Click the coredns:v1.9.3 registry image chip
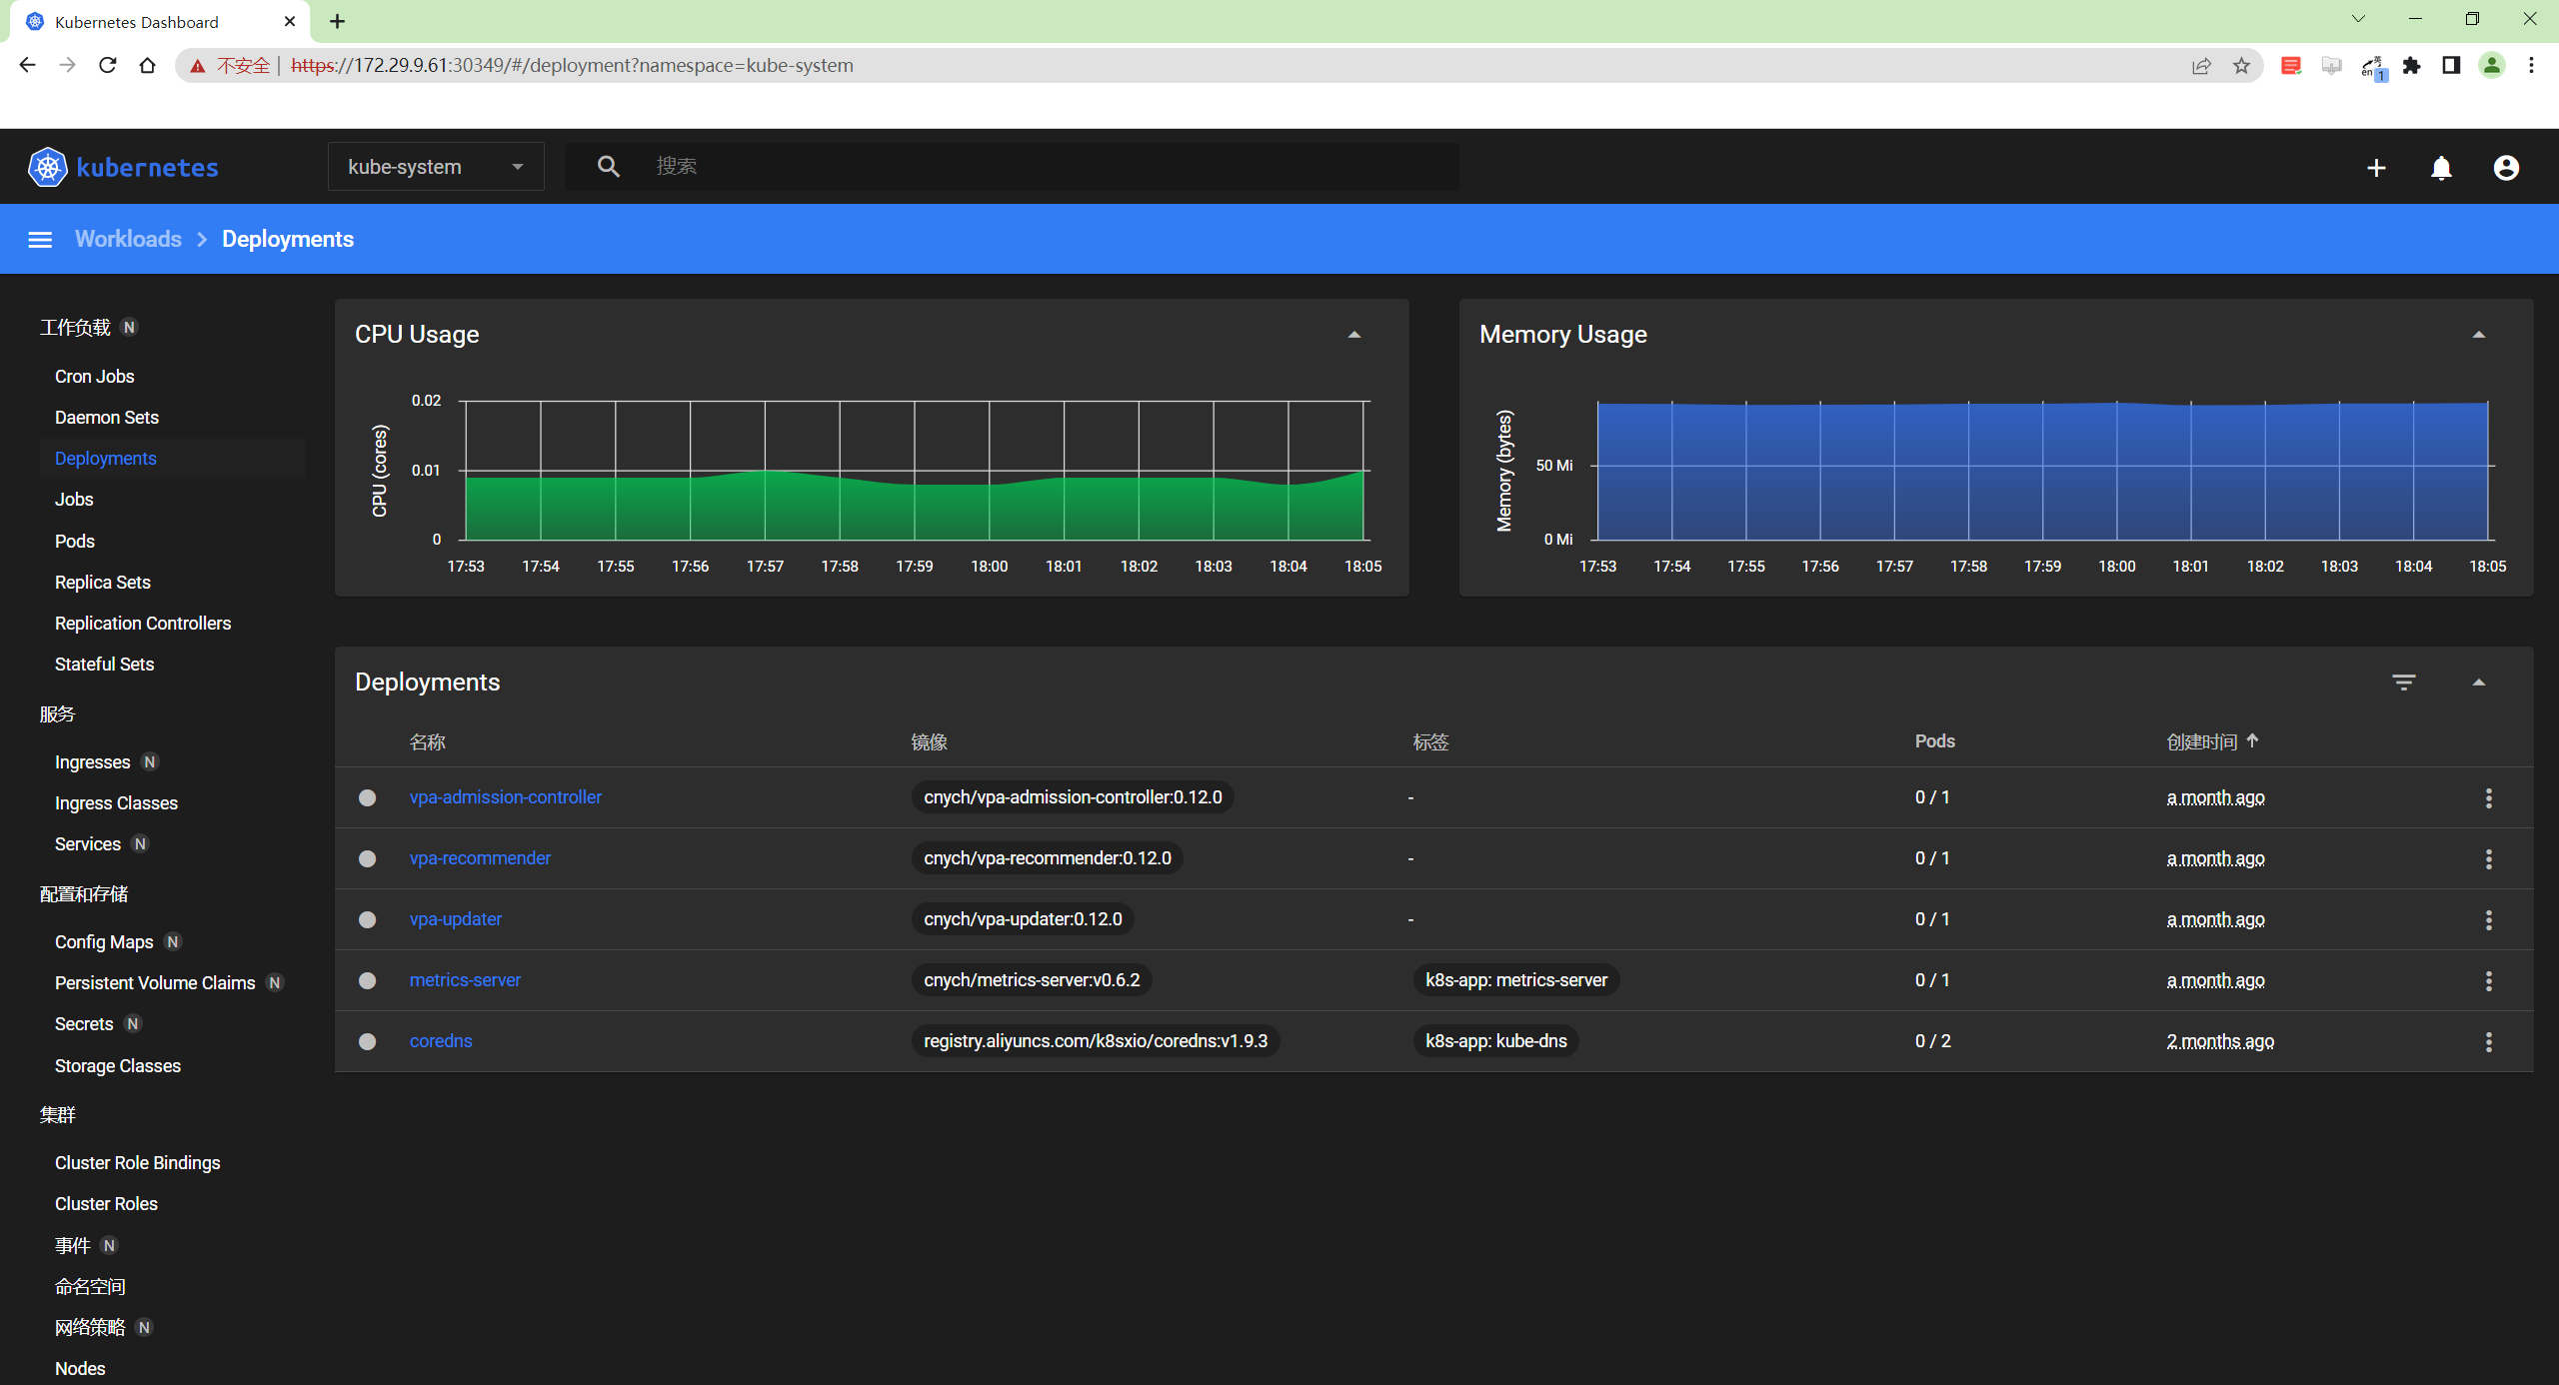Viewport: 2559px width, 1385px height. point(1096,1041)
